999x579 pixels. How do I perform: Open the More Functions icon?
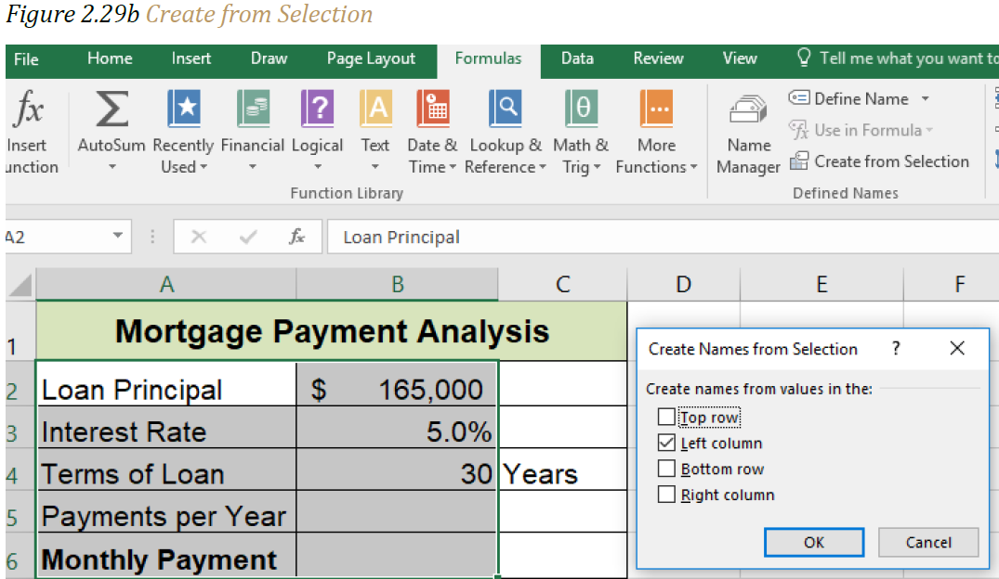click(x=656, y=109)
